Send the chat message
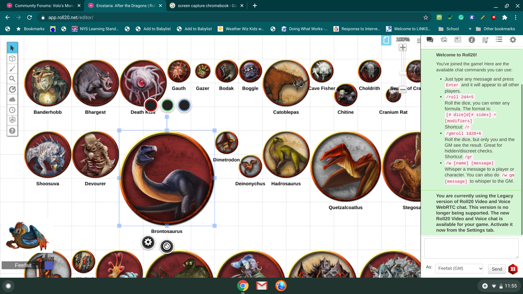Screen dimensions: 523x294 coord(497,269)
